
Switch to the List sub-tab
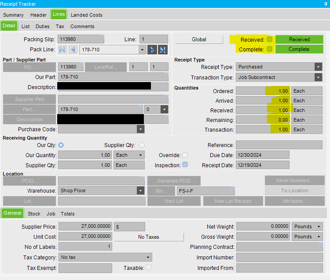pyautogui.click(x=26, y=26)
